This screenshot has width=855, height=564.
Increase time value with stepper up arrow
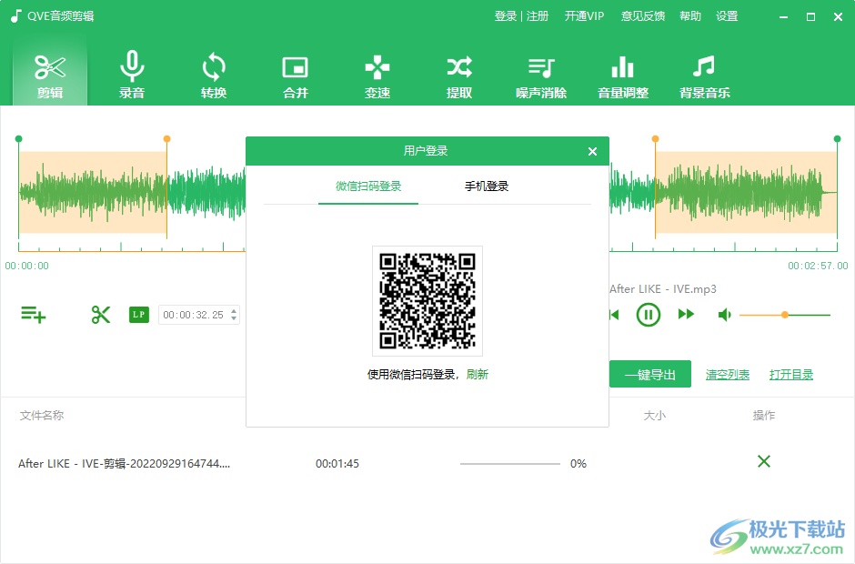point(234,311)
